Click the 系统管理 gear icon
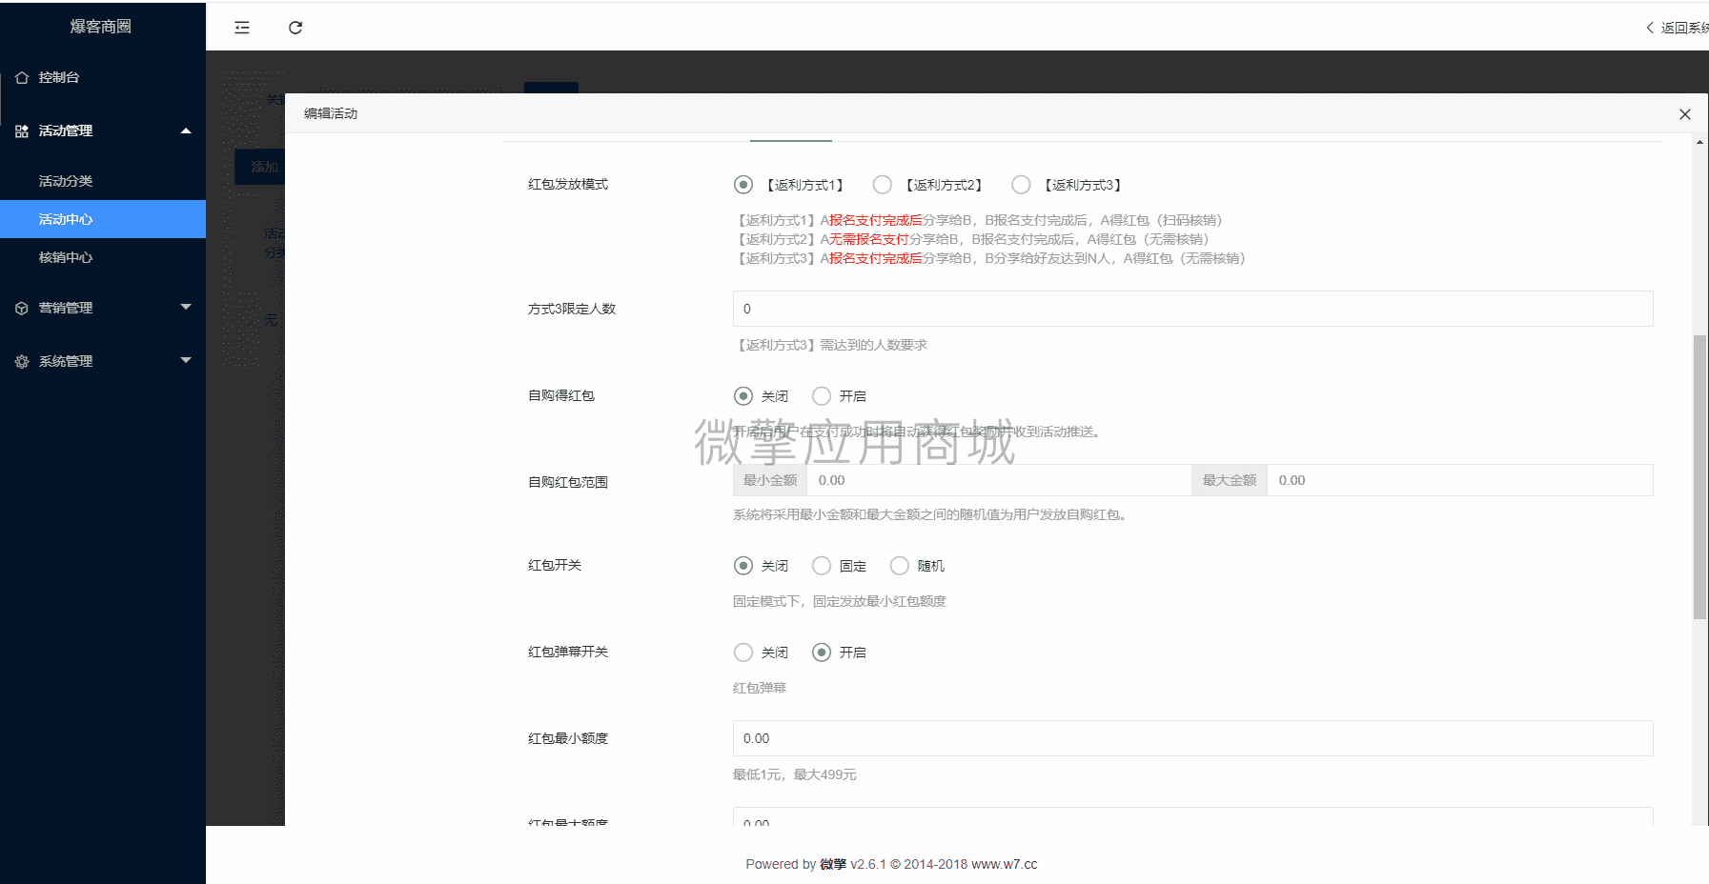The height and width of the screenshot is (884, 1709). (x=22, y=362)
